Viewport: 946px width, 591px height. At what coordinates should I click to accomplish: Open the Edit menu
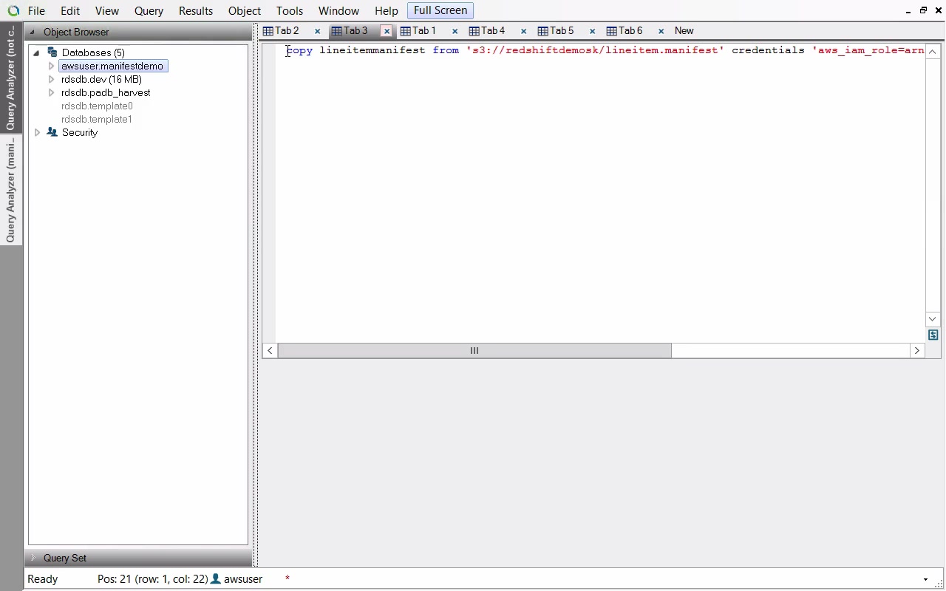point(70,11)
